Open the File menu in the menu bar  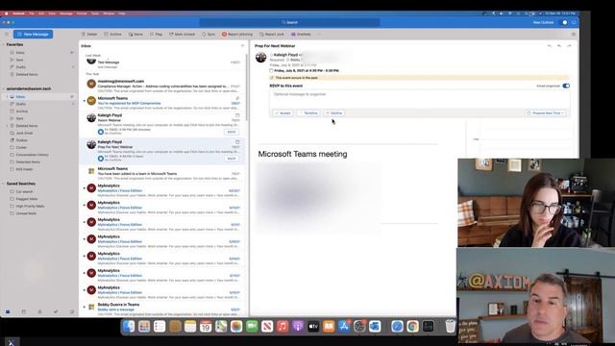(x=32, y=13)
